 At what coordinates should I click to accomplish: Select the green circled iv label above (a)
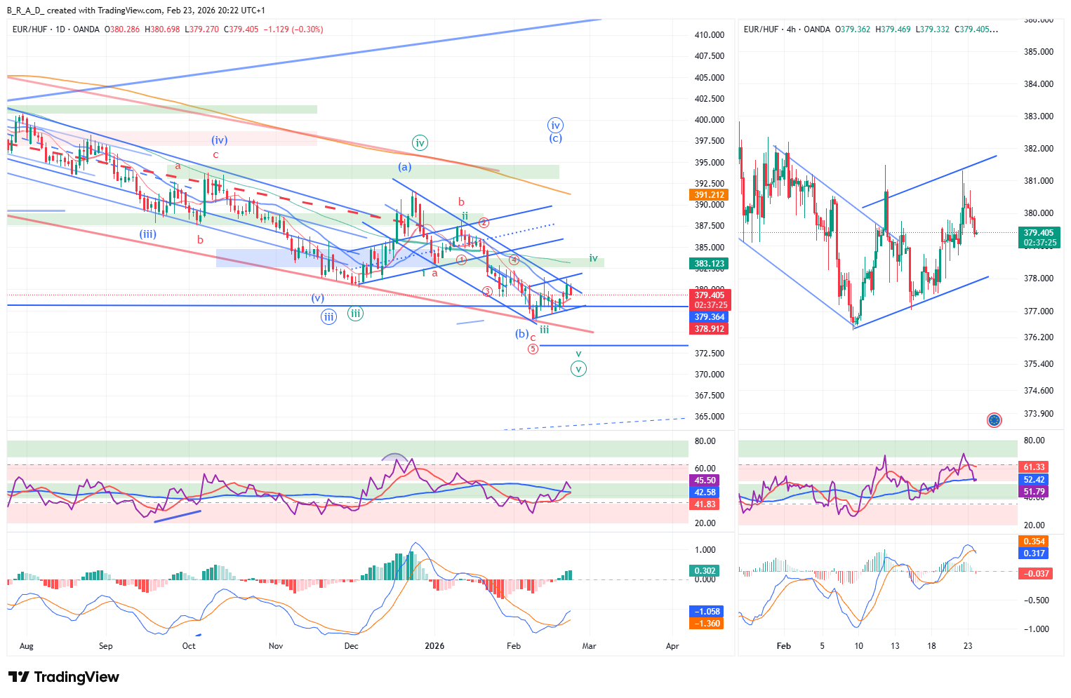pyautogui.click(x=420, y=143)
